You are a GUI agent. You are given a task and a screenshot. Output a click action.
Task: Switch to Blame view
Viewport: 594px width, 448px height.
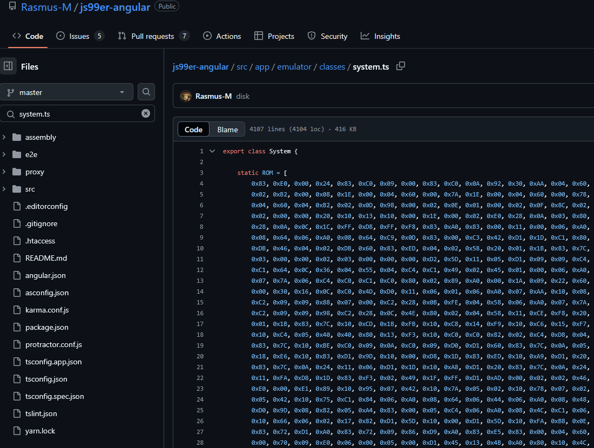click(x=227, y=130)
